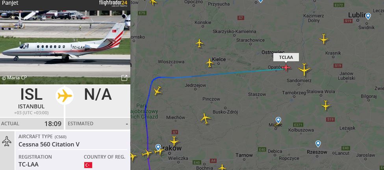The height and width of the screenshot is (170, 384).
Task: Select the yellow plane above Skarżysko-Kamienna area
Action: tap(199, 43)
